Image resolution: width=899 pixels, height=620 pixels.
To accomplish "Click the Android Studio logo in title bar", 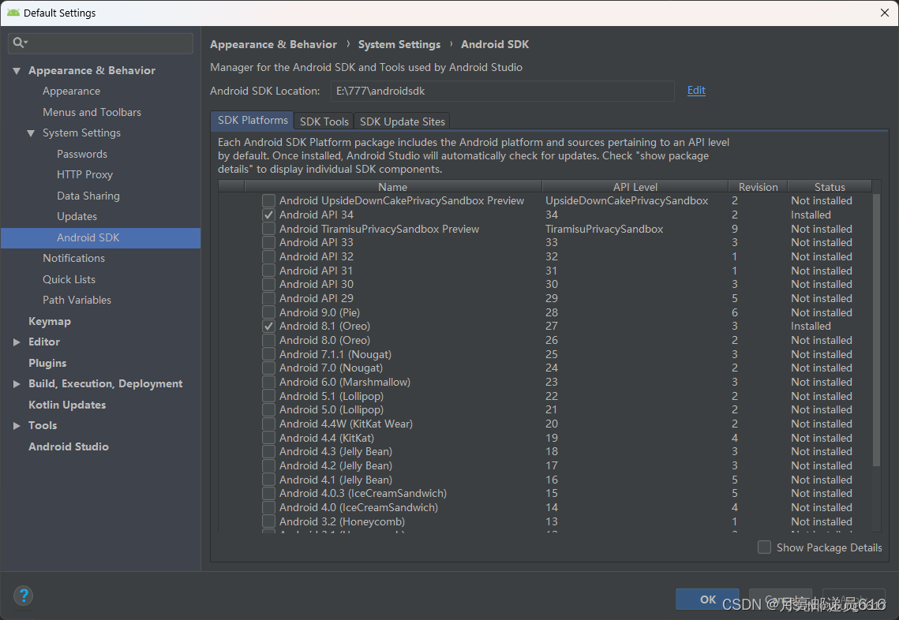I will tap(13, 13).
